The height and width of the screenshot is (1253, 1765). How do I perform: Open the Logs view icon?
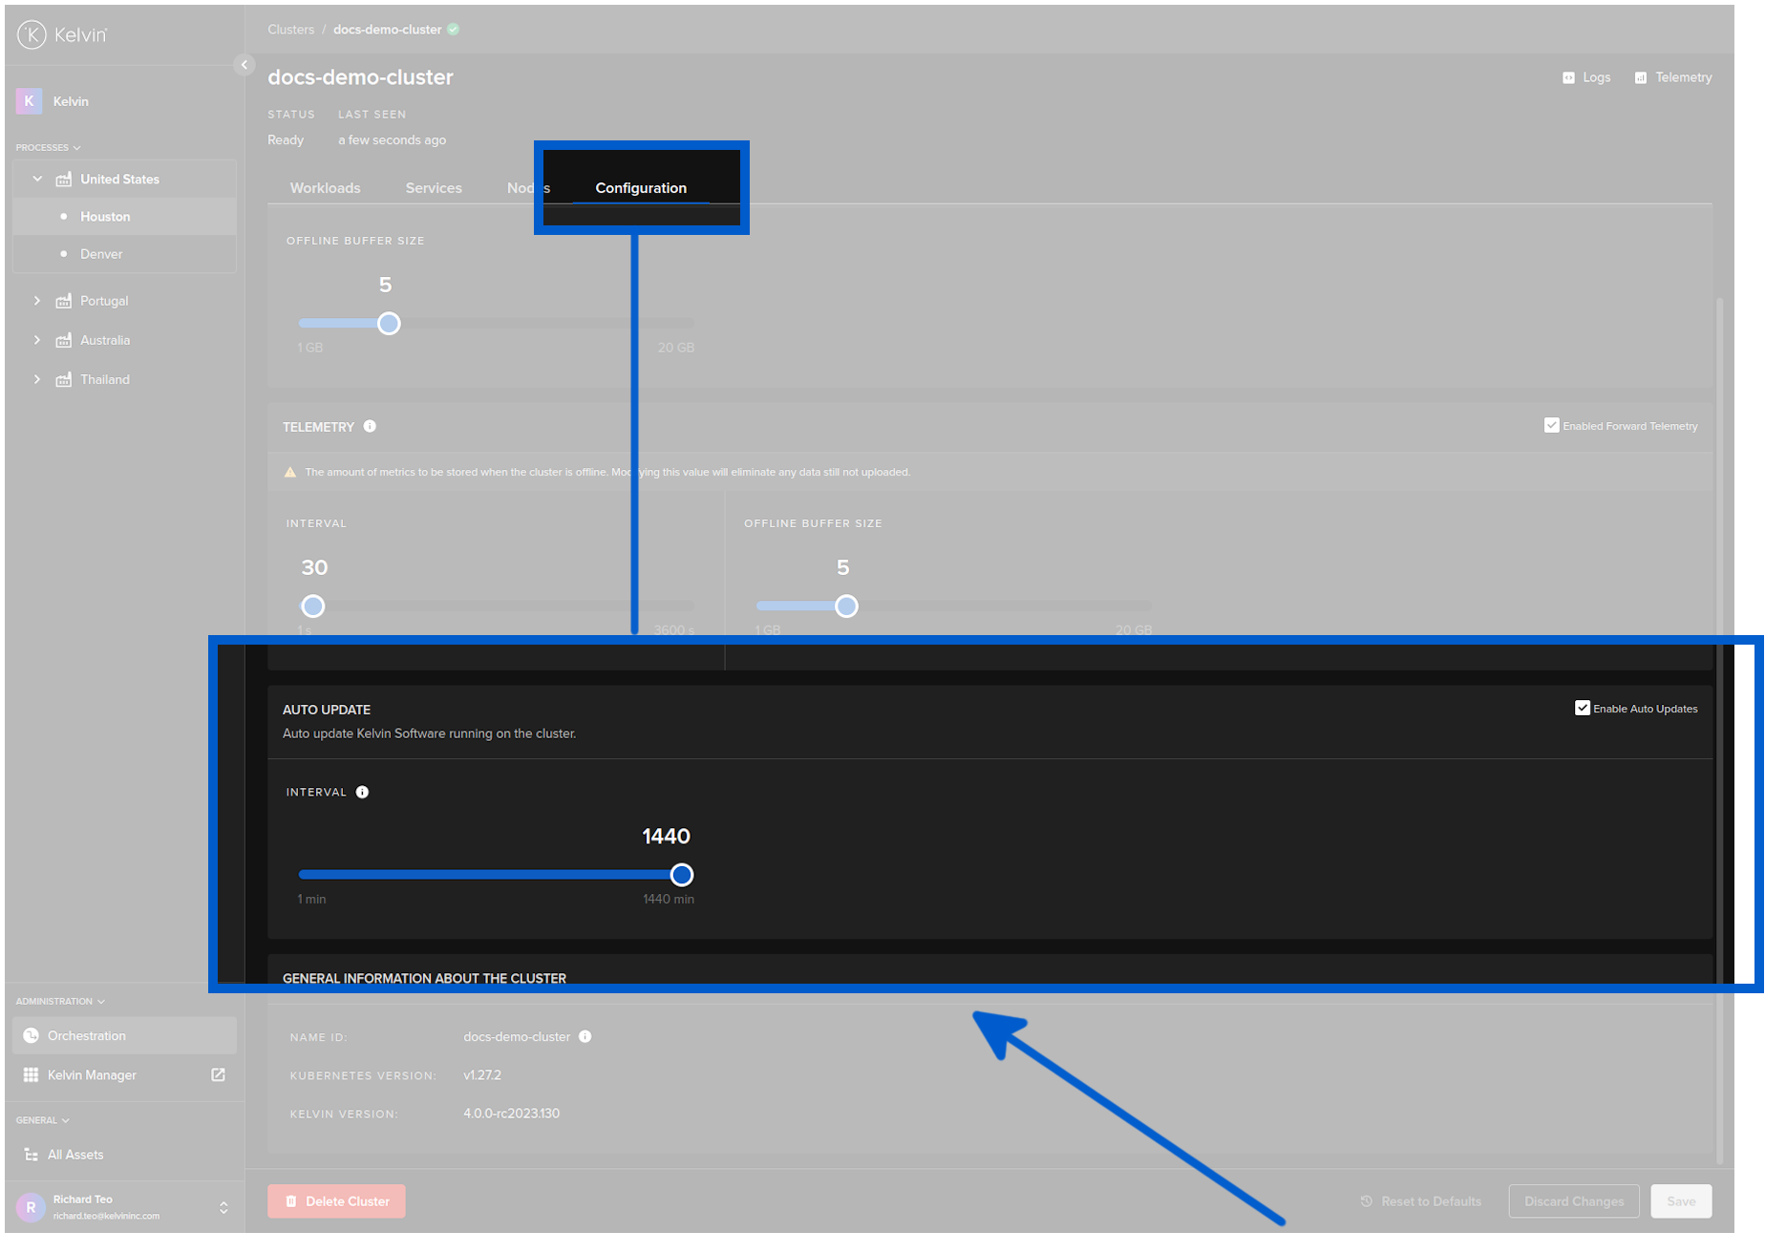pos(1568,78)
